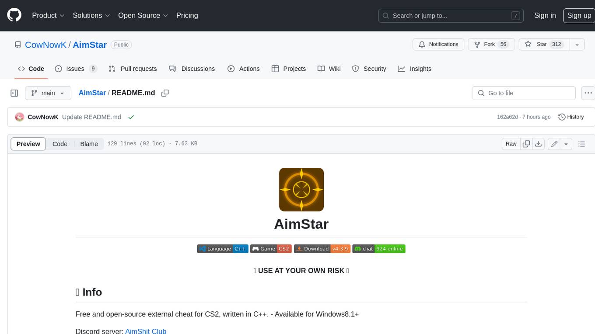Expand the Open Source menu
This screenshot has width=595, height=334.
click(x=143, y=15)
